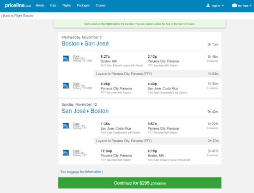Click the free cancellation notice banner

pos(140,24)
